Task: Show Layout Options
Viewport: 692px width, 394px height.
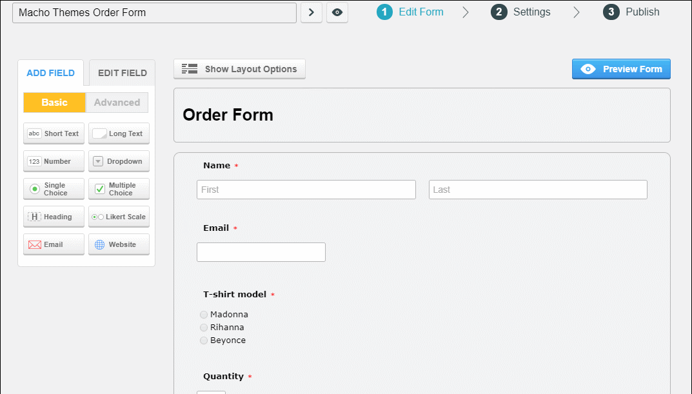Action: [239, 69]
